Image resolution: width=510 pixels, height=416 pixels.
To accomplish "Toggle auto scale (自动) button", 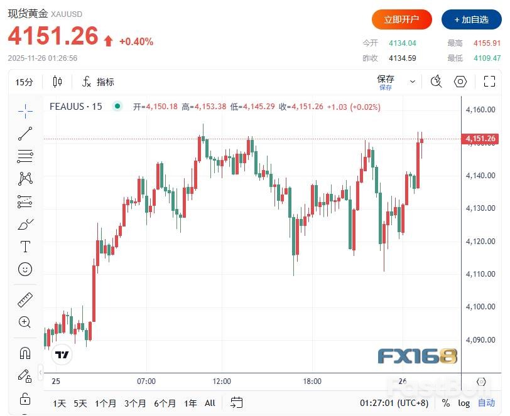I will tap(486, 403).
